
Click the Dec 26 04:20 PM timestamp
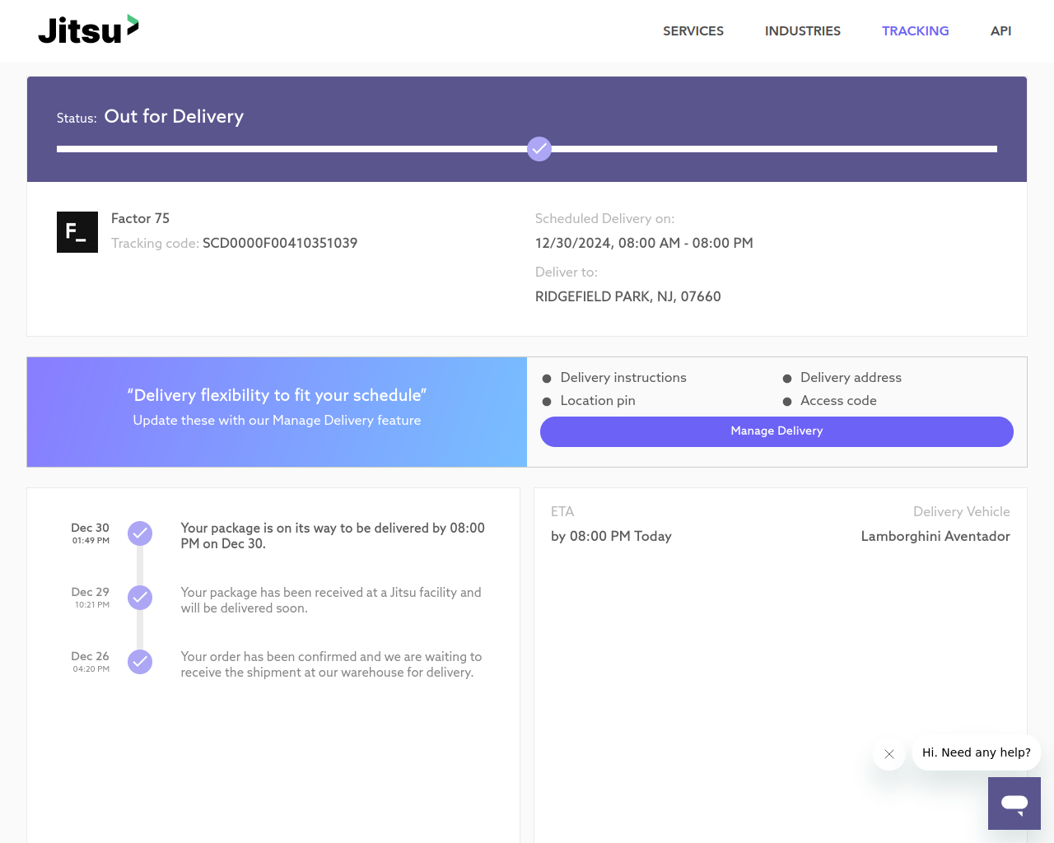(91, 662)
